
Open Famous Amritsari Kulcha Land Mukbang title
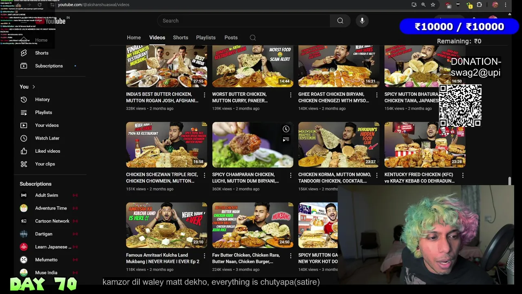pyautogui.click(x=163, y=258)
